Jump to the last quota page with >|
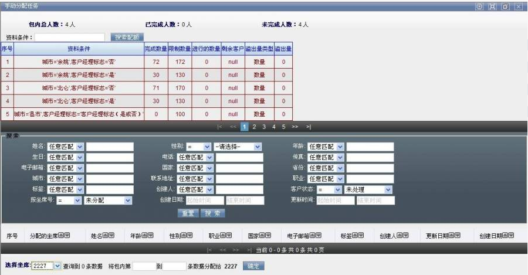 (309, 127)
